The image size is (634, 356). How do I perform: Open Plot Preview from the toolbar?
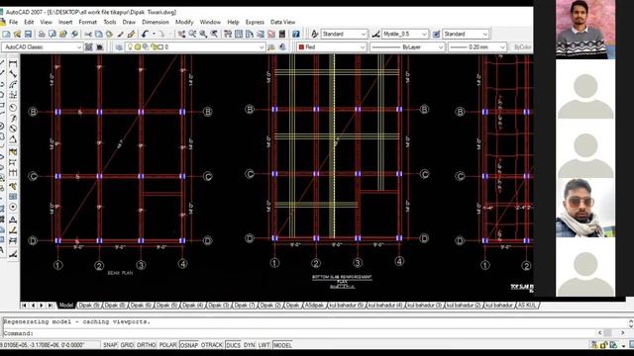click(53, 34)
